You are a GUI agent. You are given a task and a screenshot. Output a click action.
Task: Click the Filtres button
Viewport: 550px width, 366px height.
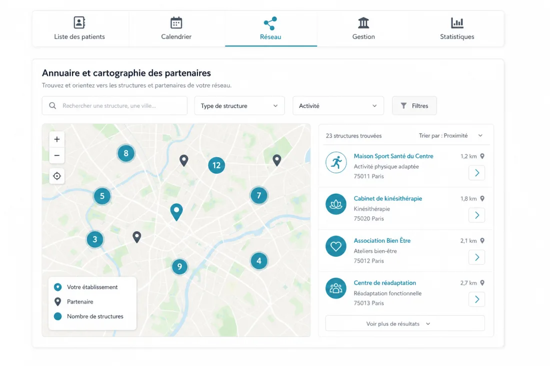point(414,106)
